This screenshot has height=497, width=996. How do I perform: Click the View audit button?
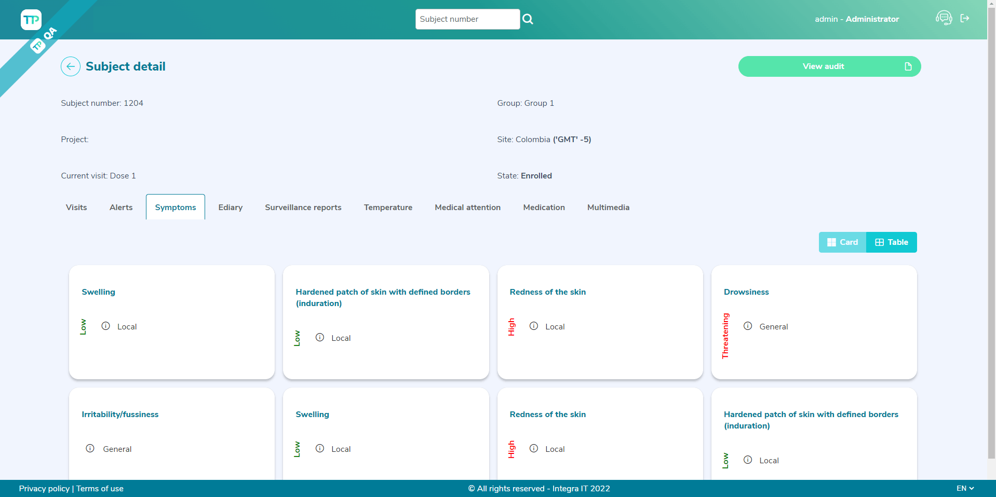[829, 66]
